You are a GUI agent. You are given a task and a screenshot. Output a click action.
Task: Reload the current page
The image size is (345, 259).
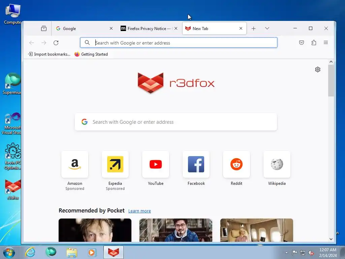pyautogui.click(x=56, y=43)
